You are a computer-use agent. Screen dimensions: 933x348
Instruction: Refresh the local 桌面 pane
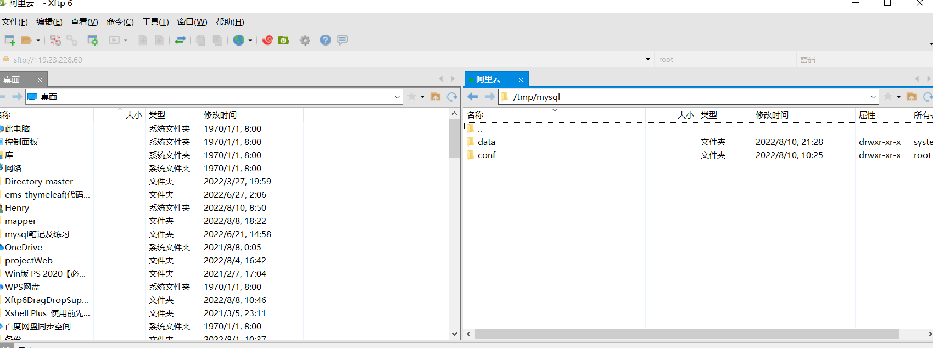tap(452, 97)
